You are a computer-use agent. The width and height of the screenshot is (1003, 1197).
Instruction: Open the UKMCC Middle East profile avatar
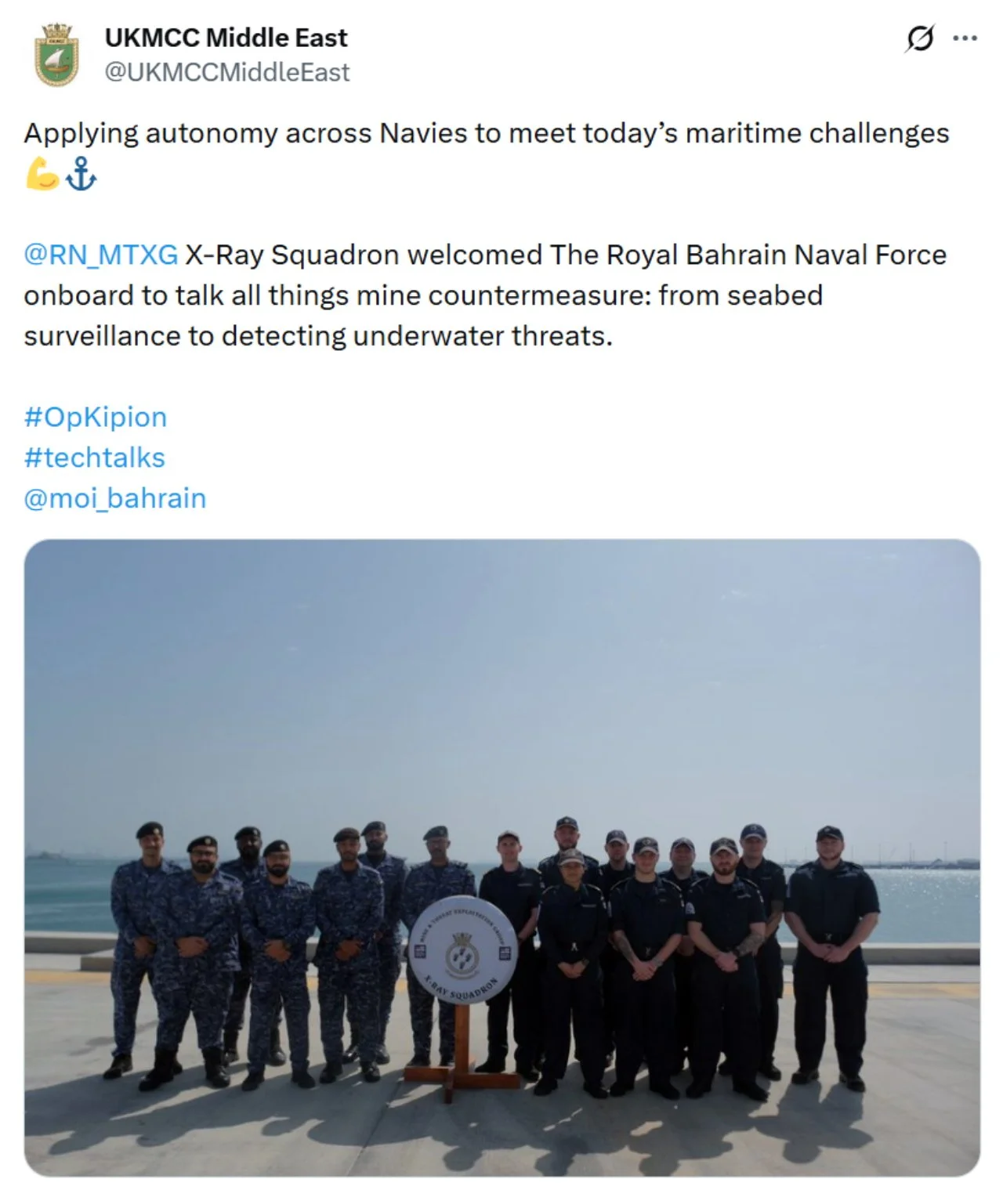(x=57, y=55)
